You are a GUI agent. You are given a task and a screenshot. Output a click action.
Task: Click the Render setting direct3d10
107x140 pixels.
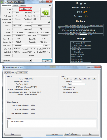pyautogui.click(x=81, y=43)
